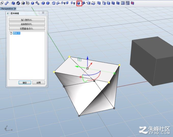Click the gumball red square scale handle
The image size is (173, 137).
click(x=81, y=77)
